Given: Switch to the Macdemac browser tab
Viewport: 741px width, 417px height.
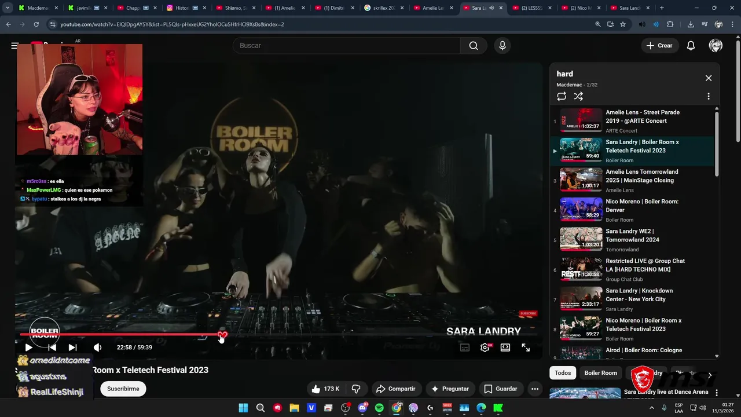Looking at the screenshot, I should point(38,8).
